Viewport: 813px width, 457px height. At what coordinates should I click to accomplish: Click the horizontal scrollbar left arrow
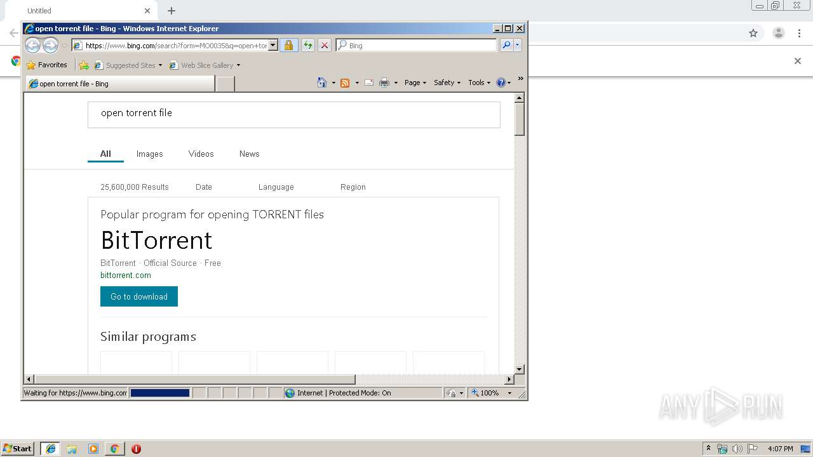point(29,380)
